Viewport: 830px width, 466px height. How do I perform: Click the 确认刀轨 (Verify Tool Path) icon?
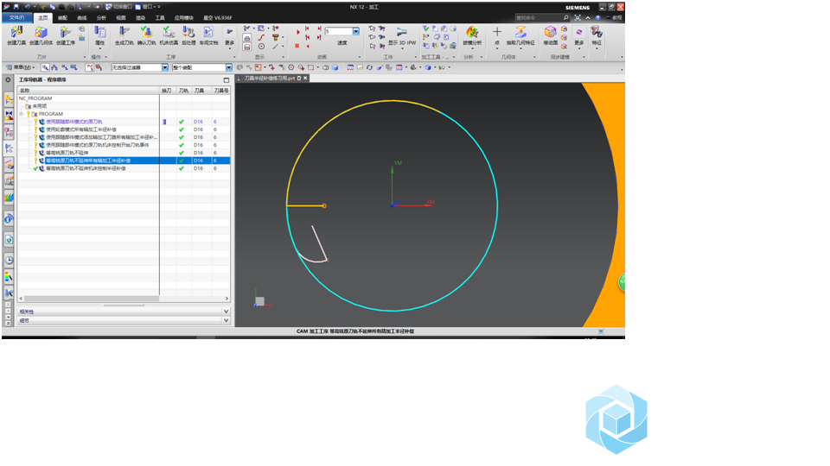[147, 36]
